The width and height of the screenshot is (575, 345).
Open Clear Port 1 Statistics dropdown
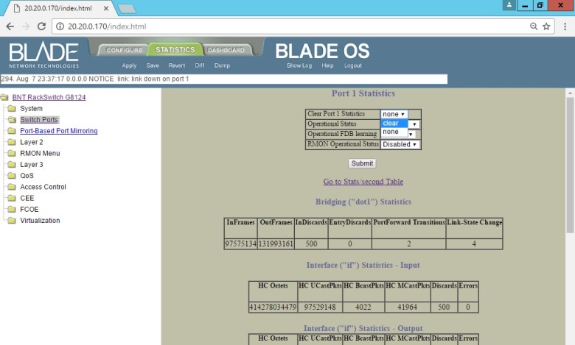(394, 114)
